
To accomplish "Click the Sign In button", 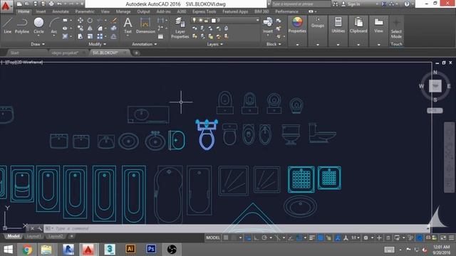I will point(350,4).
